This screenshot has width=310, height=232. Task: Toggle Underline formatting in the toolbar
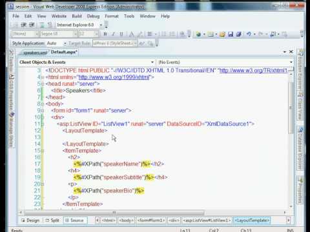point(121,34)
